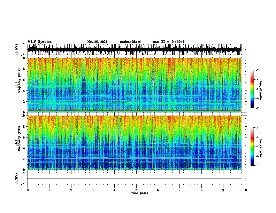Click the ch.2 spectrogram color scale bar
Screen dimensions: 276x213
coord(252,147)
